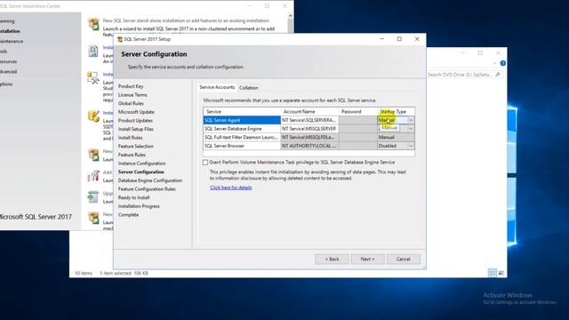Screen dimensions: 569x320
Task: Click the New SQL Server stand-alone installation icon
Action: click(x=93, y=24)
